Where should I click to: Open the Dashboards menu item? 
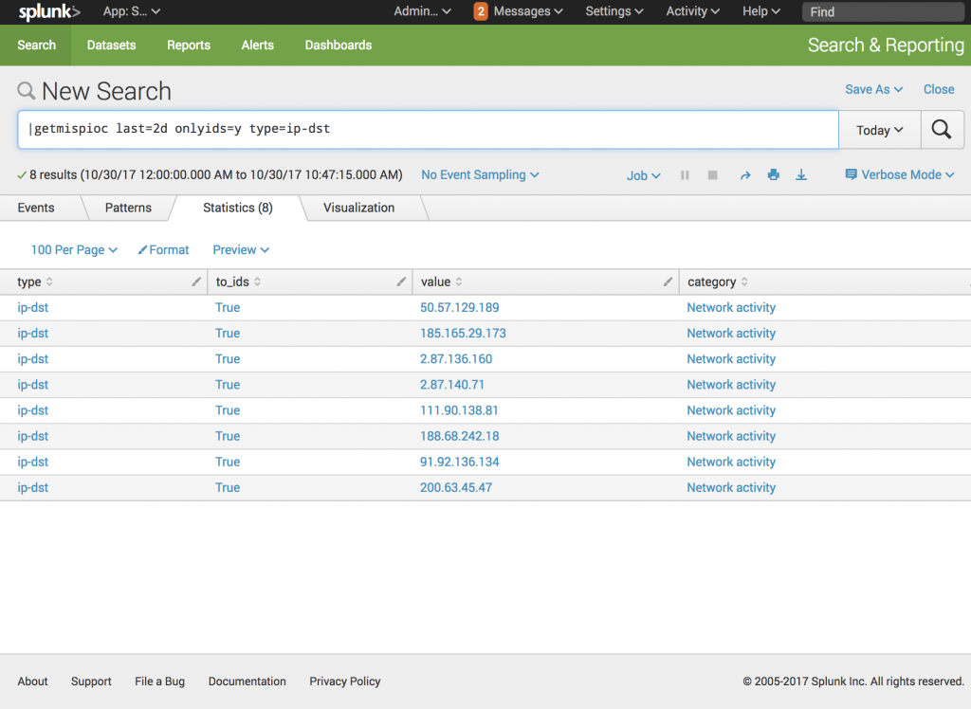click(x=338, y=45)
